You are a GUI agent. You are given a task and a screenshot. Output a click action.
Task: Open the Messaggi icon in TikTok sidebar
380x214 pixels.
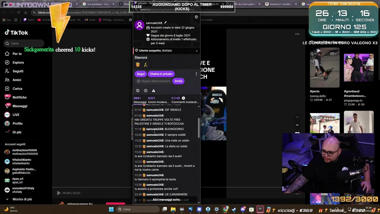tap(7, 106)
